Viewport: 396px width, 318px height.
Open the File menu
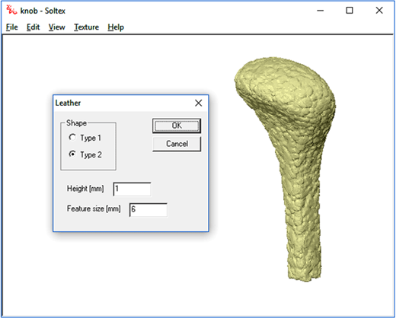coord(12,27)
